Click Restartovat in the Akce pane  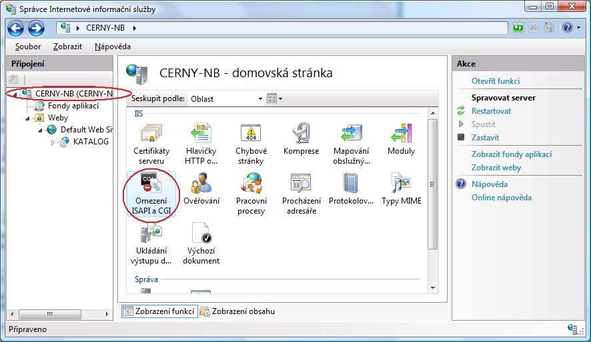pyautogui.click(x=491, y=111)
